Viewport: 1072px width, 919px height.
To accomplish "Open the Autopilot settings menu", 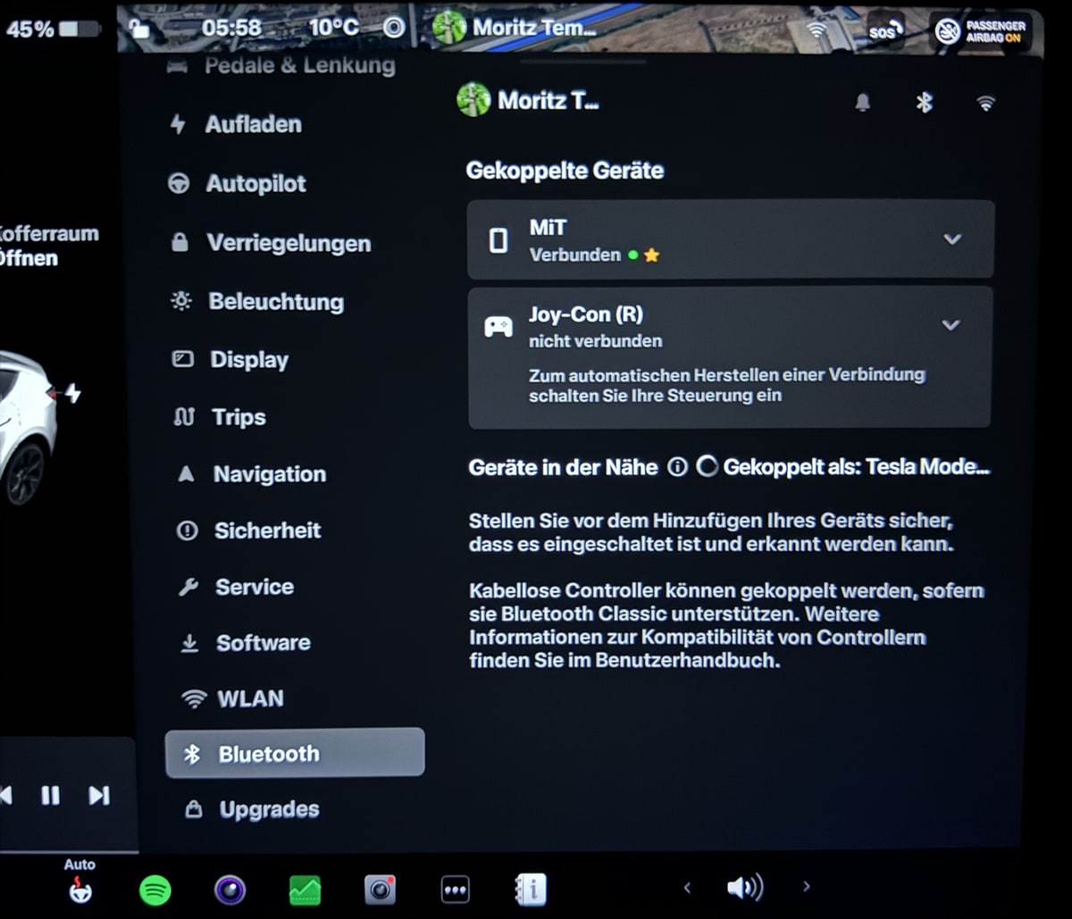I will [x=255, y=184].
